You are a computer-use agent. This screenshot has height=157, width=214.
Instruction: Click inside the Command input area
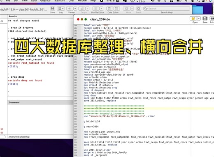pos(40,119)
